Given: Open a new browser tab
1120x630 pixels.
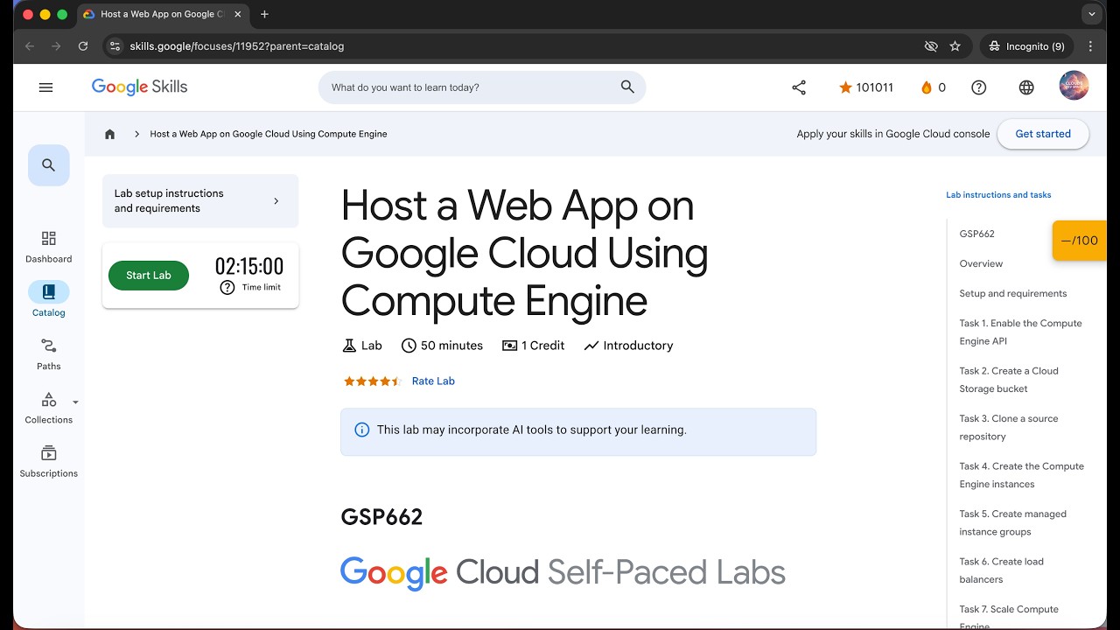Looking at the screenshot, I should click(264, 14).
